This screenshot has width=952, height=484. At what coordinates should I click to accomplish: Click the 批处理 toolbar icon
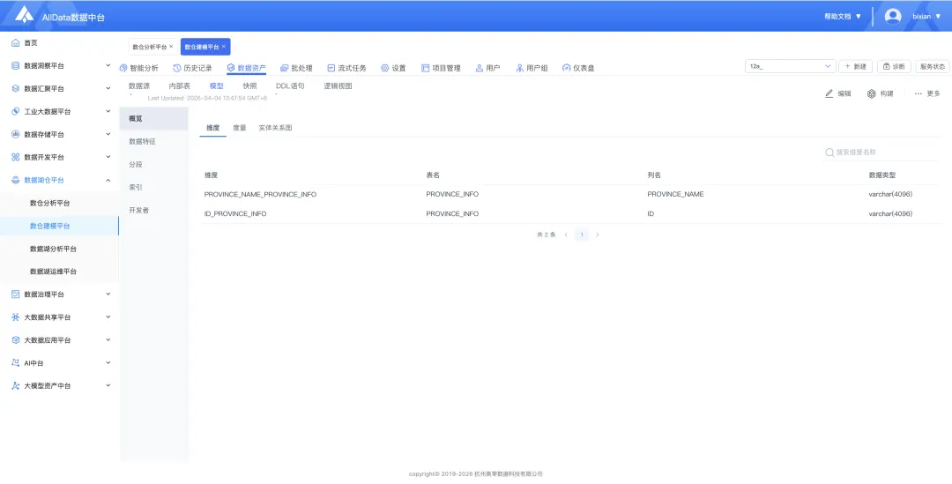284,68
